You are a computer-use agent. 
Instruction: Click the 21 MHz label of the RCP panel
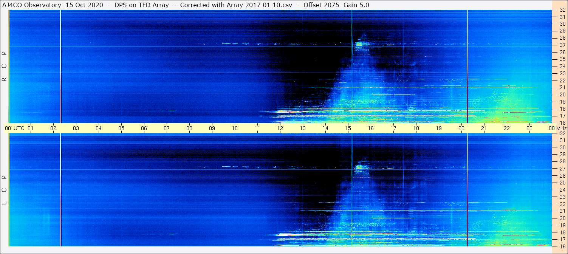pyautogui.click(x=562, y=87)
